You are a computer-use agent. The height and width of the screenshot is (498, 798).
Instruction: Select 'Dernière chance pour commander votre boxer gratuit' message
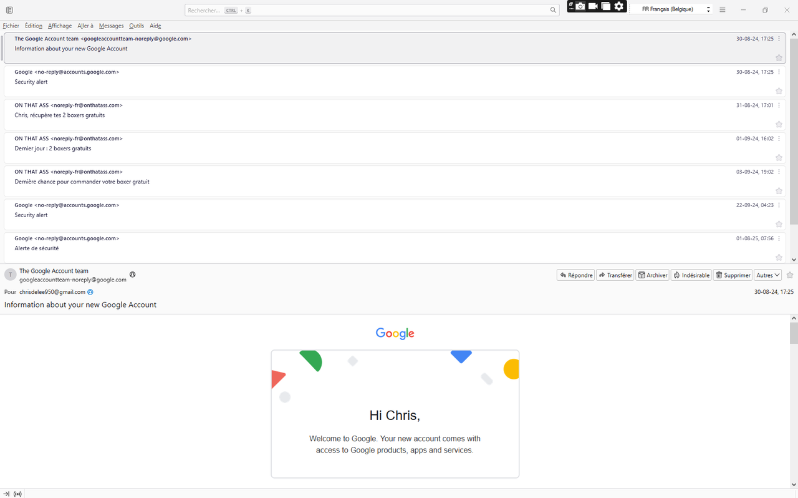[x=395, y=181]
